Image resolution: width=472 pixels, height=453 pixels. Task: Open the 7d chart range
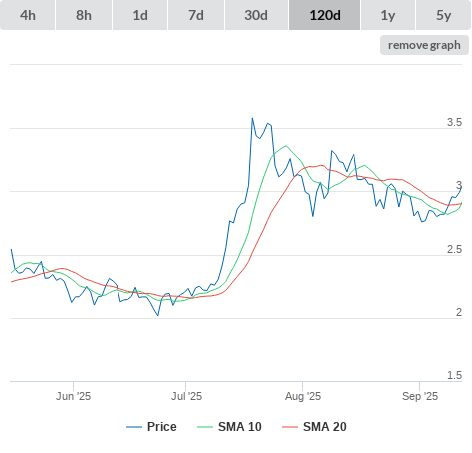pyautogui.click(x=196, y=15)
